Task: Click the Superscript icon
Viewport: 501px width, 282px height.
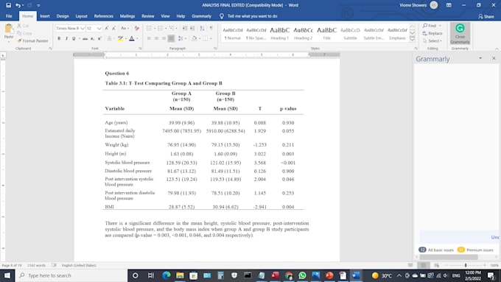Action: coord(99,38)
